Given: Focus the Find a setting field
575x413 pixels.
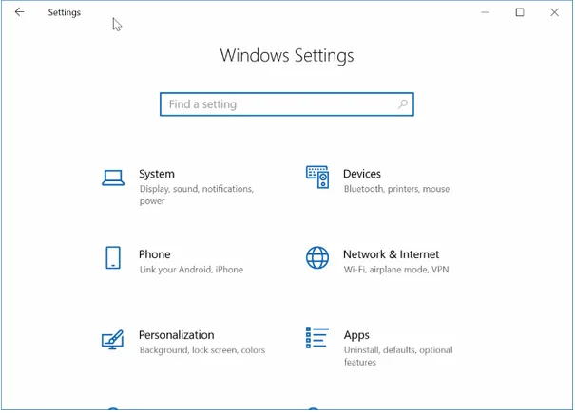Looking at the screenshot, I should [287, 104].
